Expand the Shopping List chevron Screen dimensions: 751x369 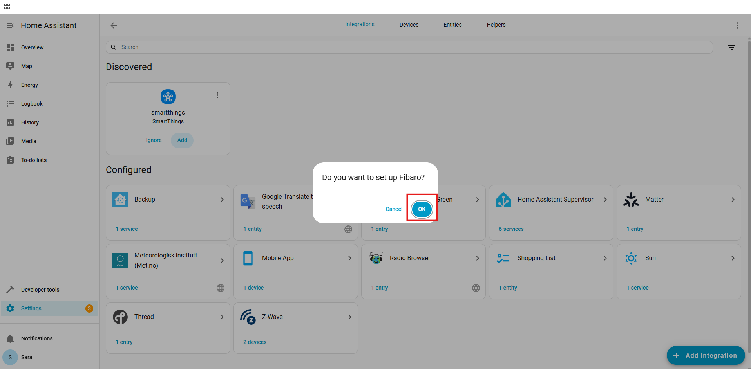(605, 258)
